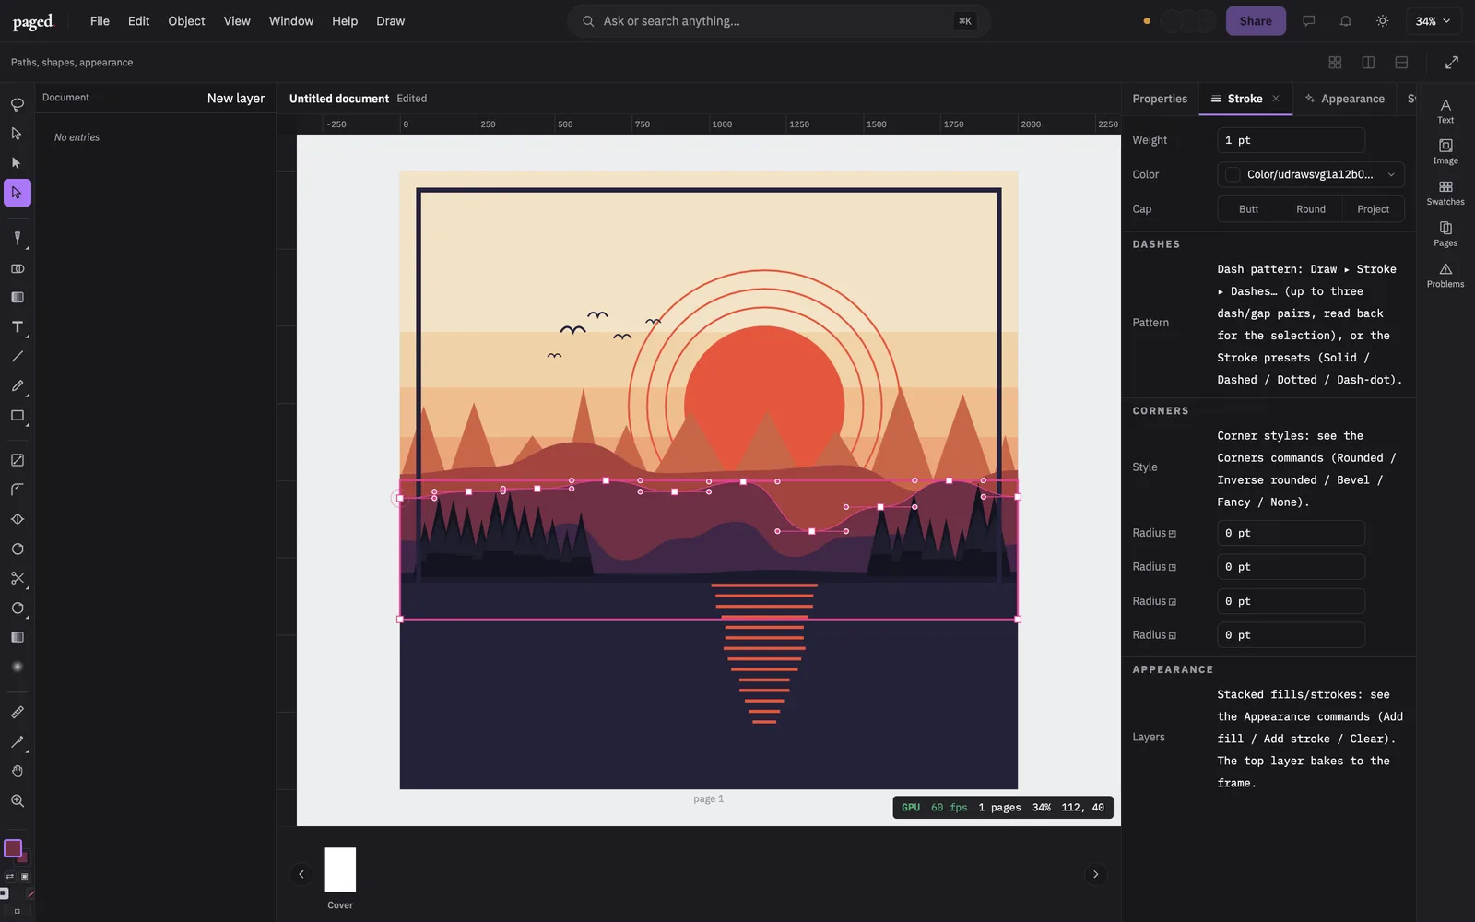
Task: Click the fill color swatch
Action: click(x=13, y=847)
